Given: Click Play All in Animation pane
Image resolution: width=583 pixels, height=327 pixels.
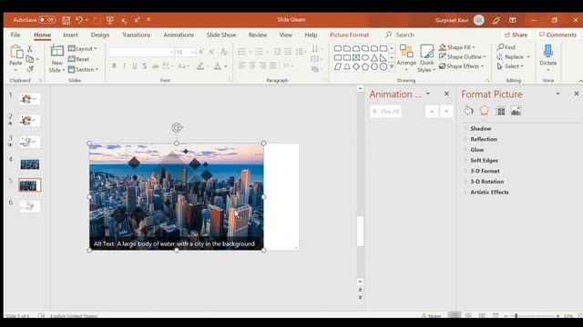Looking at the screenshot, I should pyautogui.click(x=385, y=111).
